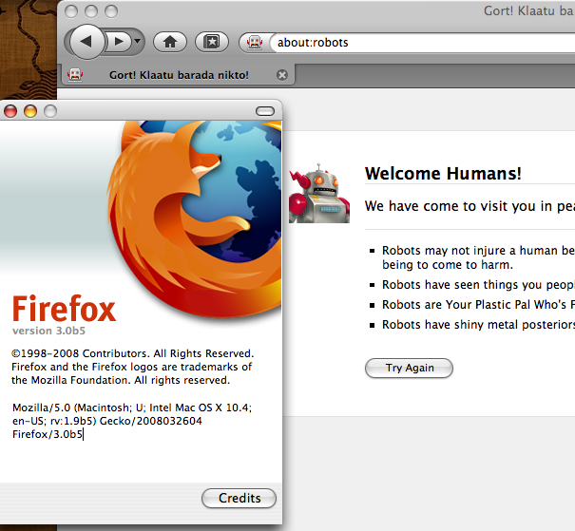The width and height of the screenshot is (575, 531).
Task: Click 'Robots have seen things' bullet
Action: tap(478, 285)
